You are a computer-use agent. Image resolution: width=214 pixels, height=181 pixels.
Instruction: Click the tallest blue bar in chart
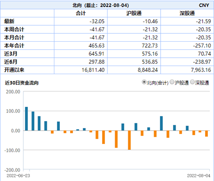pyautogui.click(x=26, y=119)
